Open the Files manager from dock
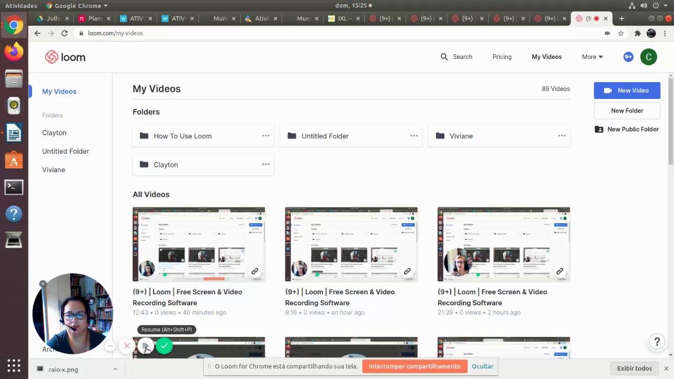The height and width of the screenshot is (379, 674). coord(14,79)
